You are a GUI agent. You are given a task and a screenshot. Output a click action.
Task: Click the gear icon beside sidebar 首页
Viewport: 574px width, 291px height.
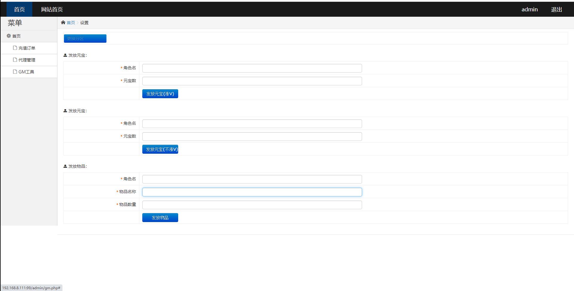point(9,36)
